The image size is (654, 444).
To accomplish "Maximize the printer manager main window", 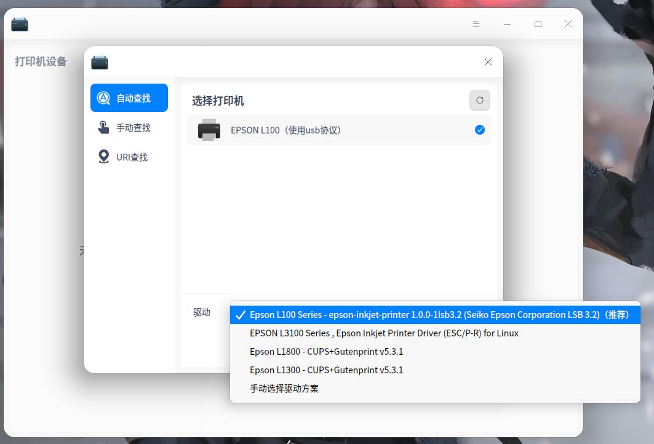I will tap(538, 24).
